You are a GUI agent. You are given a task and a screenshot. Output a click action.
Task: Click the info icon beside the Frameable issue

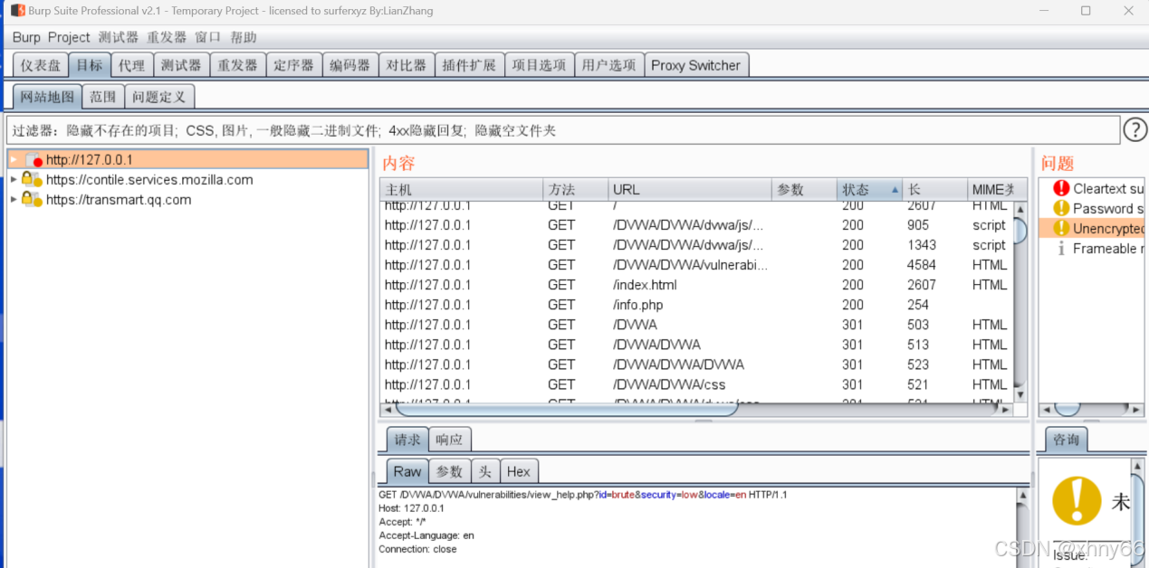point(1061,249)
